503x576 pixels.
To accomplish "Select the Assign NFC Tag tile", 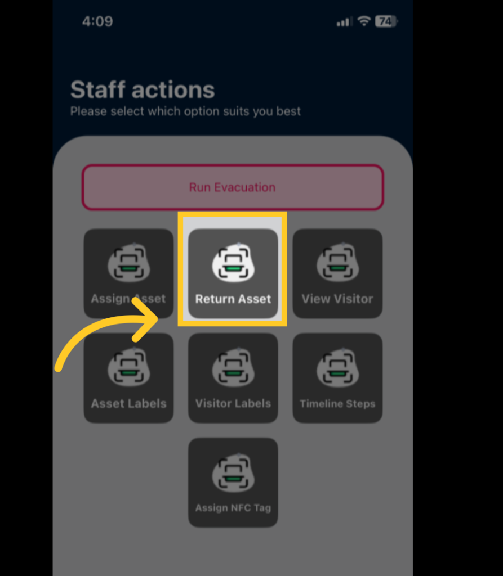I will pos(233,482).
